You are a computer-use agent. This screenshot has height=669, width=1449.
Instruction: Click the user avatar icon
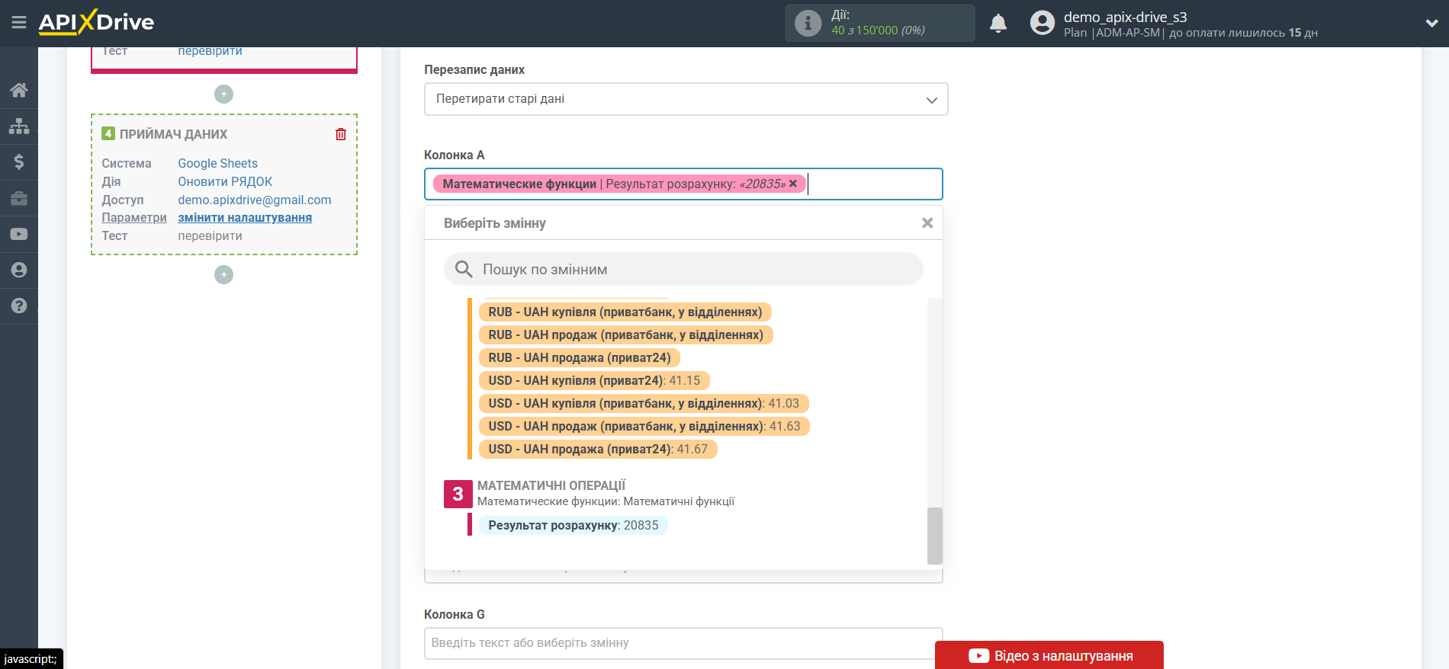(1042, 23)
